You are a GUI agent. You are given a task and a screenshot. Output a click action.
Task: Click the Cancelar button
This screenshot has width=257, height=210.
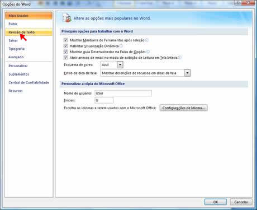click(241, 202)
